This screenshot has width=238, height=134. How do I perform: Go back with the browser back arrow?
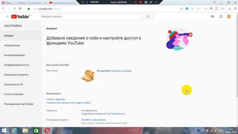click(3, 9)
